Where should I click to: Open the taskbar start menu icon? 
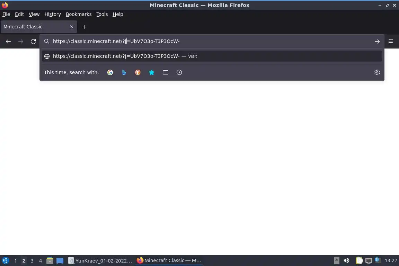coord(5,261)
